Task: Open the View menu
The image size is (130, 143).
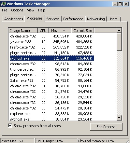Action: (x=31, y=10)
